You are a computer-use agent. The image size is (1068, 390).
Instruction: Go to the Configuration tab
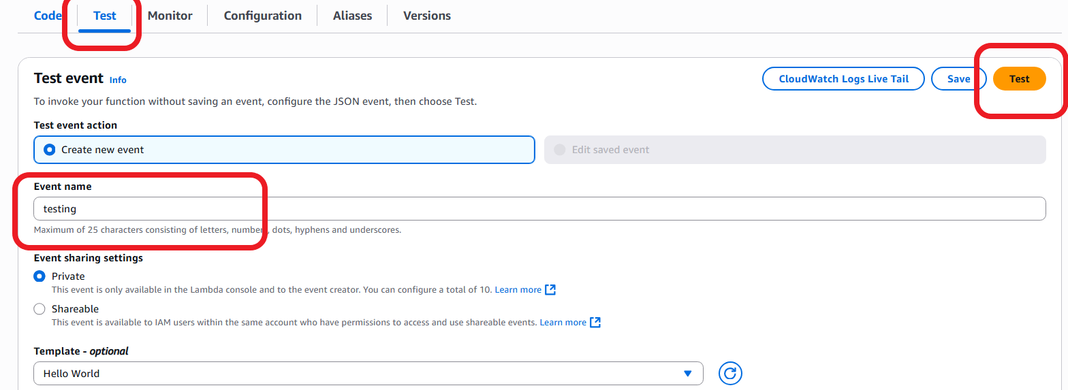pyautogui.click(x=262, y=16)
